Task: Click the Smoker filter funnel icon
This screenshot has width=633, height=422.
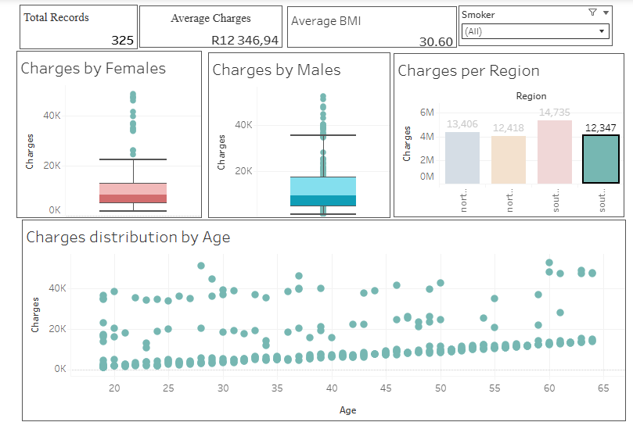Action: point(592,13)
